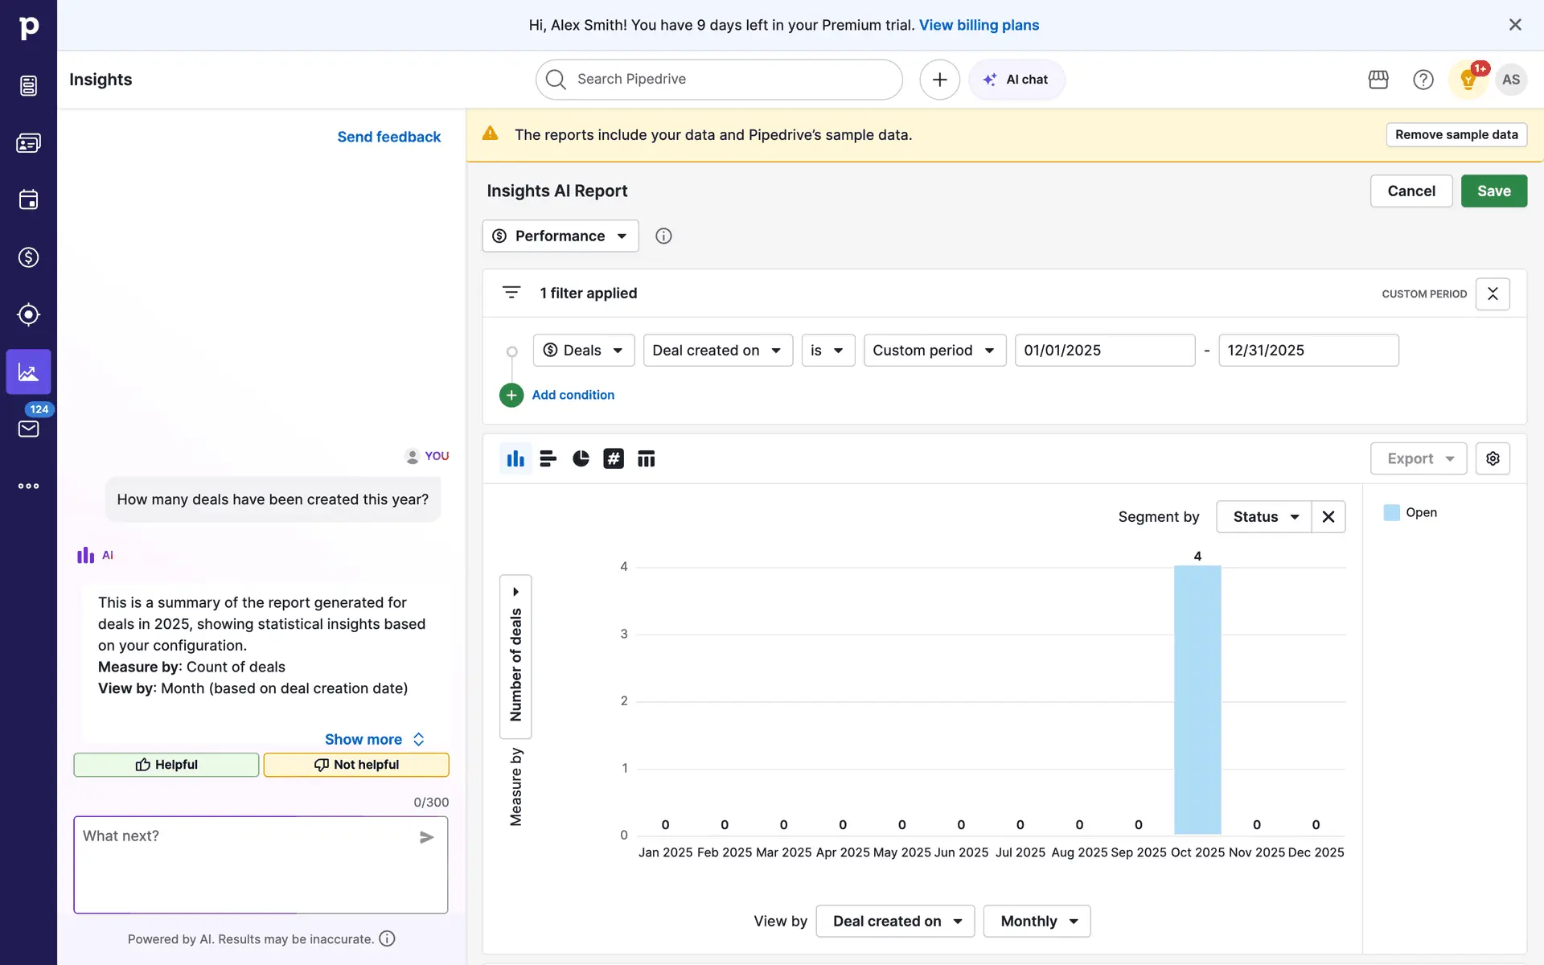Save the Insights AI Report
Viewport: 1544px width, 965px height.
[1493, 191]
